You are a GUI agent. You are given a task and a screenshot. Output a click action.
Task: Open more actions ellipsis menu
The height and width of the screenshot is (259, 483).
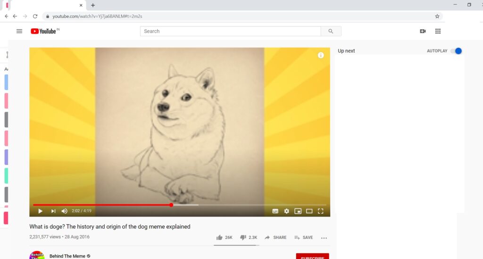[x=324, y=238]
